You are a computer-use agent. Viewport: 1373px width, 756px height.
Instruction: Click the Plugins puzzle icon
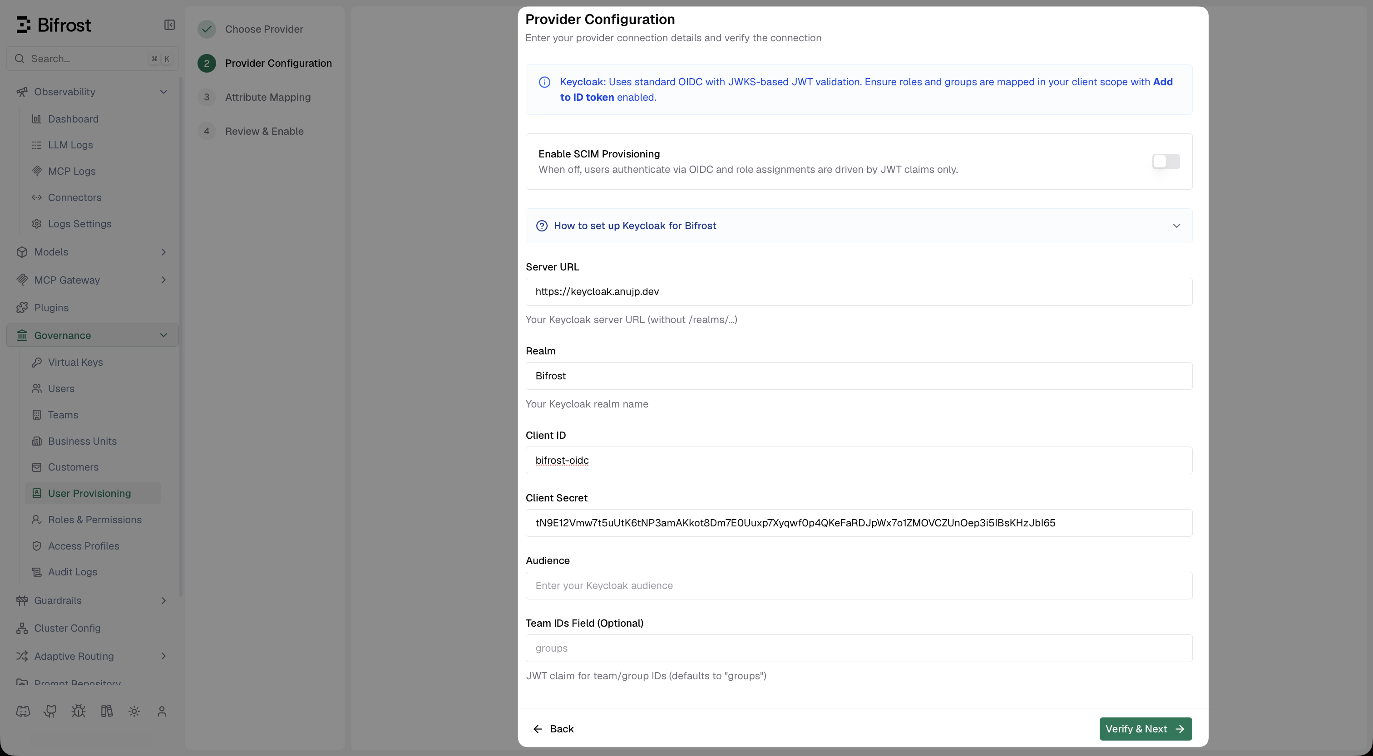(x=22, y=307)
